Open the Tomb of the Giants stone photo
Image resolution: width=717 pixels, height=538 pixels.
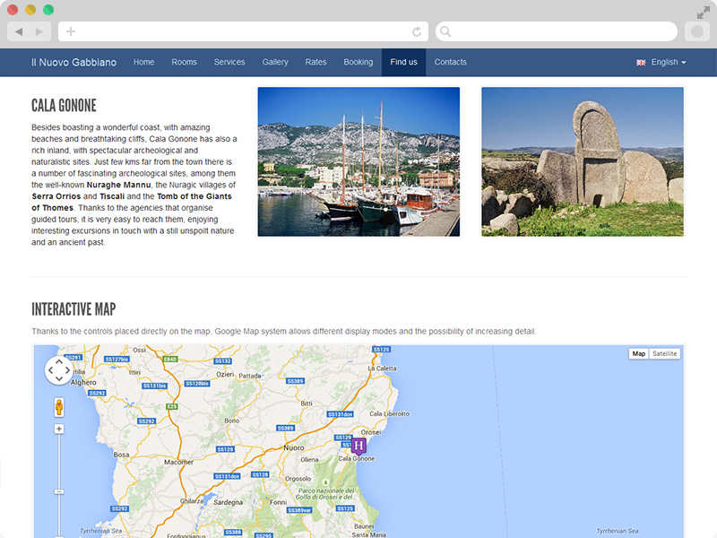click(x=583, y=162)
